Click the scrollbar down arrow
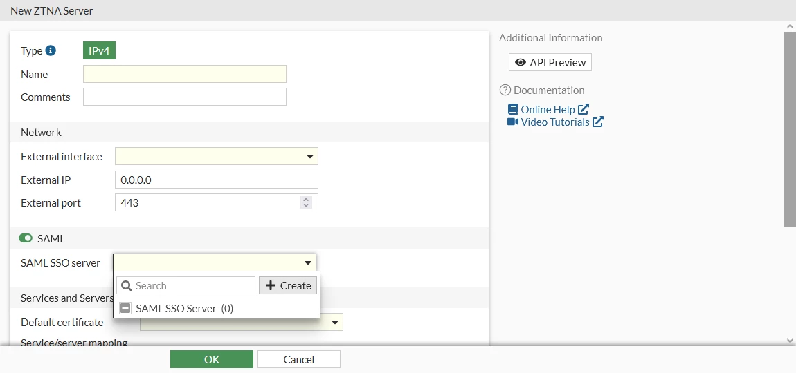Screen dimensions: 796x373 click(x=790, y=341)
